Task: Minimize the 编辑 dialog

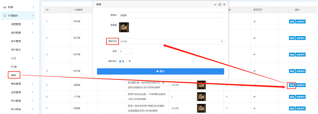Action: pyautogui.click(x=215, y=4)
